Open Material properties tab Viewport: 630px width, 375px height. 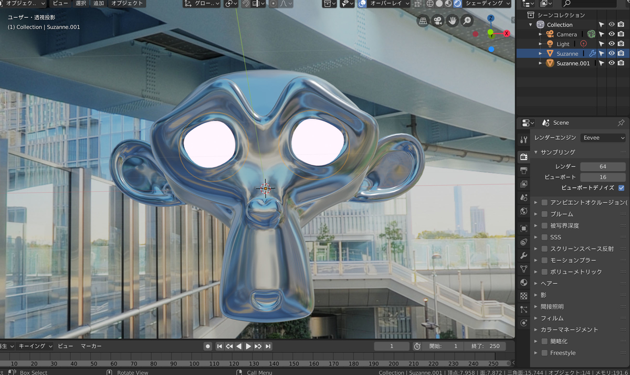click(523, 283)
